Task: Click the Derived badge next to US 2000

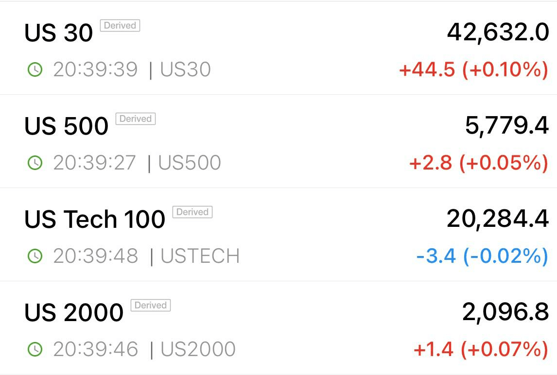Action: point(151,306)
